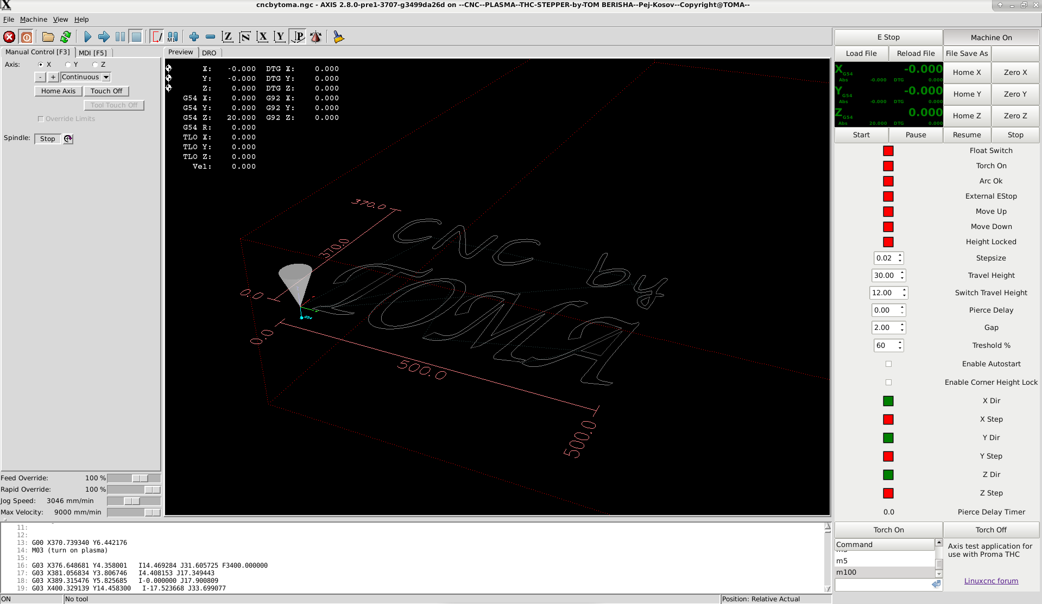This screenshot has width=1042, height=604.
Task: Select the Preview tab
Action: pyautogui.click(x=181, y=52)
